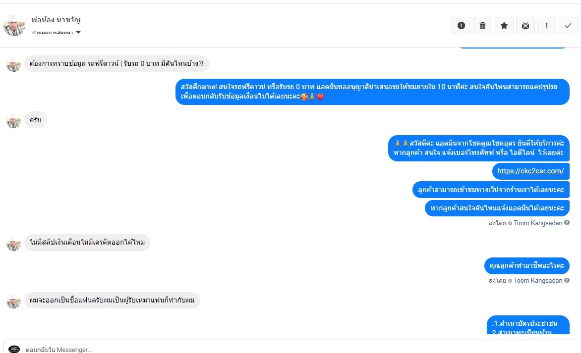Star this conversation as follow-up
The width and height of the screenshot is (581, 353).
coord(504,26)
